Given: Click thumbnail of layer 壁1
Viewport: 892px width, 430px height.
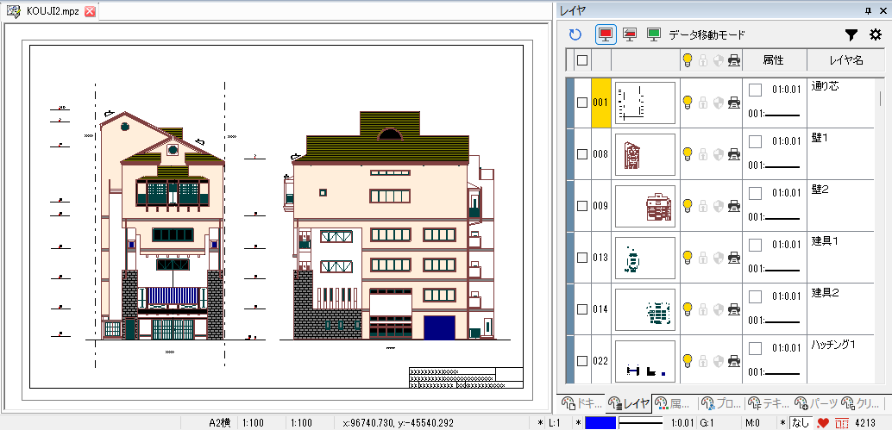Looking at the screenshot, I should point(645,154).
